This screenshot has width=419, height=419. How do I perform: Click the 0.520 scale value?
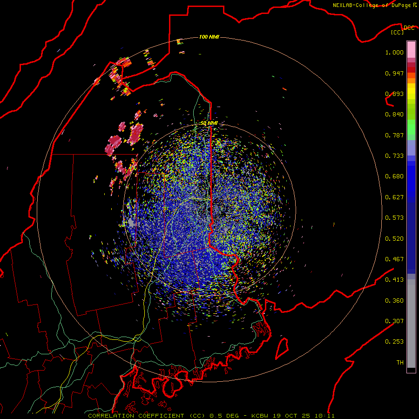pos(394,239)
